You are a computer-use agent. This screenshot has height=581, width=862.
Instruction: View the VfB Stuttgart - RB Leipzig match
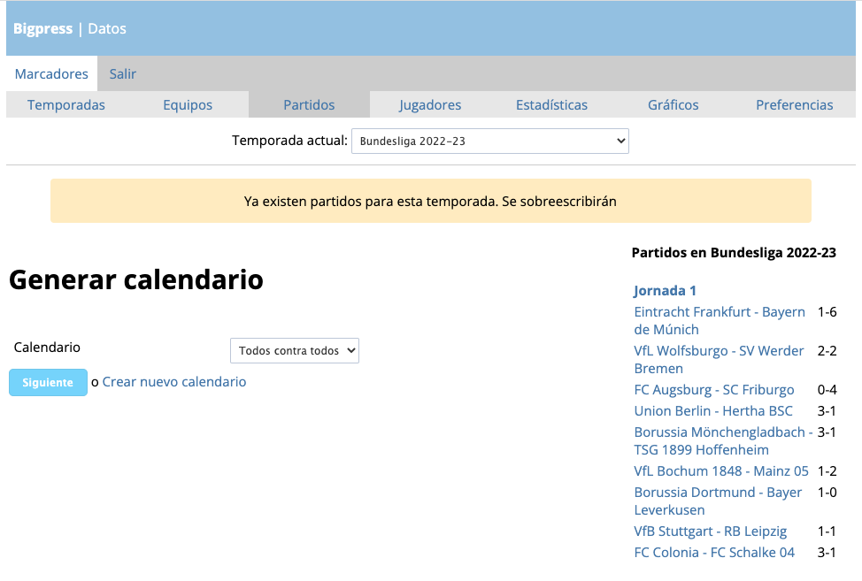tap(710, 531)
